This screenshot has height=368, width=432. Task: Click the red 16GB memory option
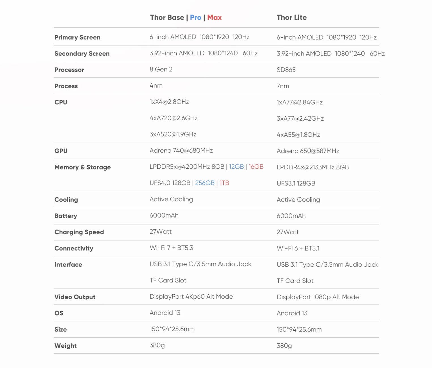[x=256, y=167]
